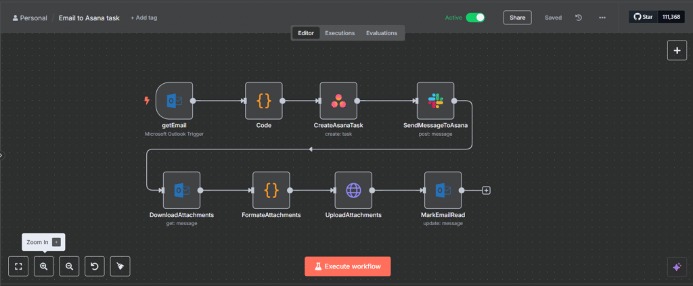
Task: Click the Share button
Action: (517, 18)
